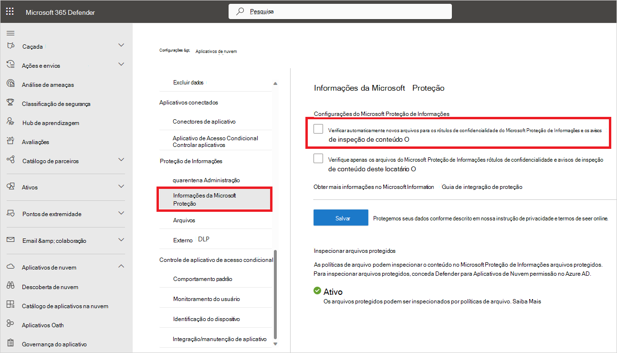Click inside the Pesquisa search field
Viewport: 617px width, 353px height.
coord(340,11)
